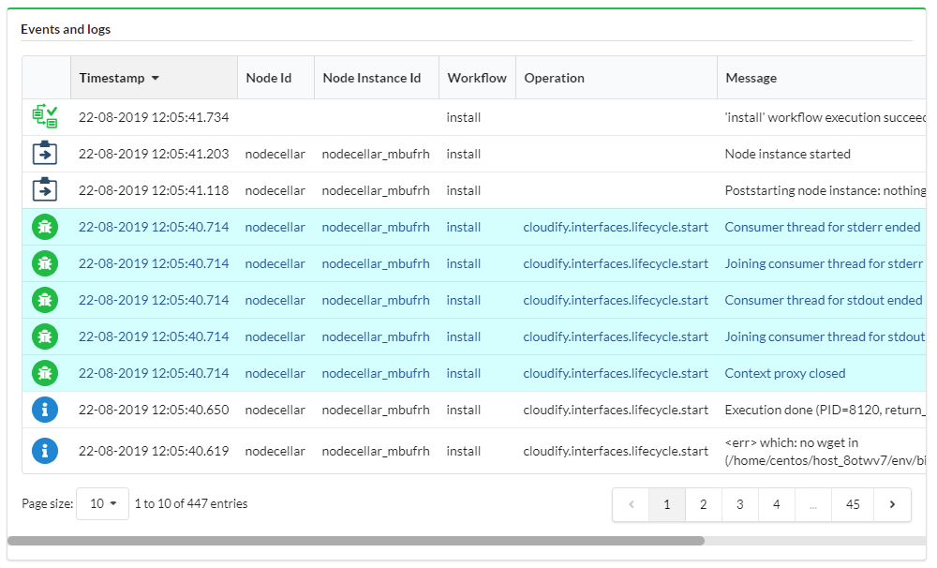Screen dimensions: 937x568
Task: Click the Node Instance Id column header
Action: (x=377, y=78)
